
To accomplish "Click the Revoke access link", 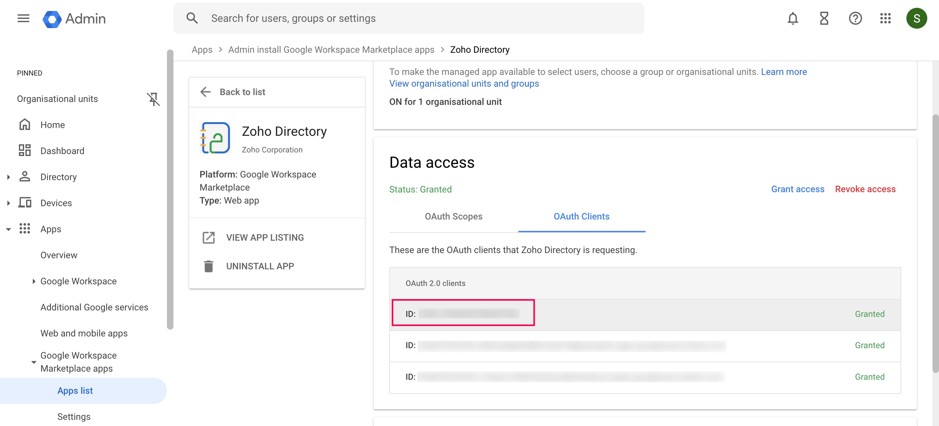I will coord(865,189).
